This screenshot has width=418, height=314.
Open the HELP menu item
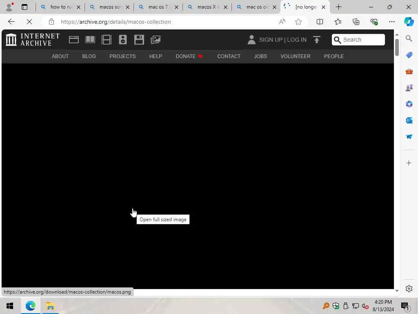pos(156,56)
